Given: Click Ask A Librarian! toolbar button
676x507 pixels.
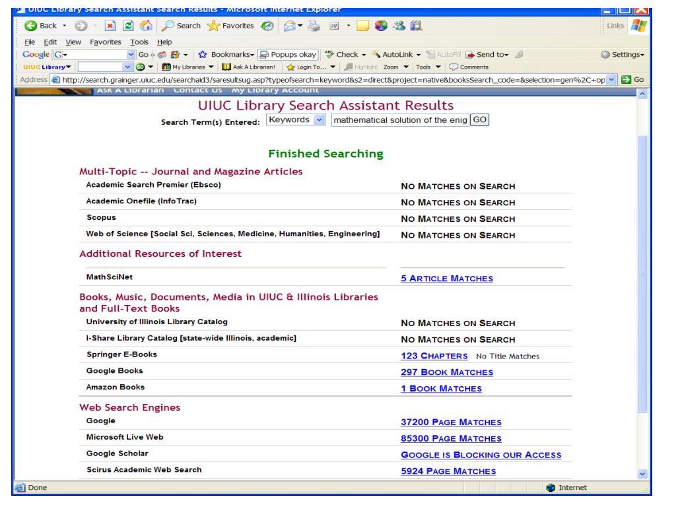Looking at the screenshot, I should 248,67.
